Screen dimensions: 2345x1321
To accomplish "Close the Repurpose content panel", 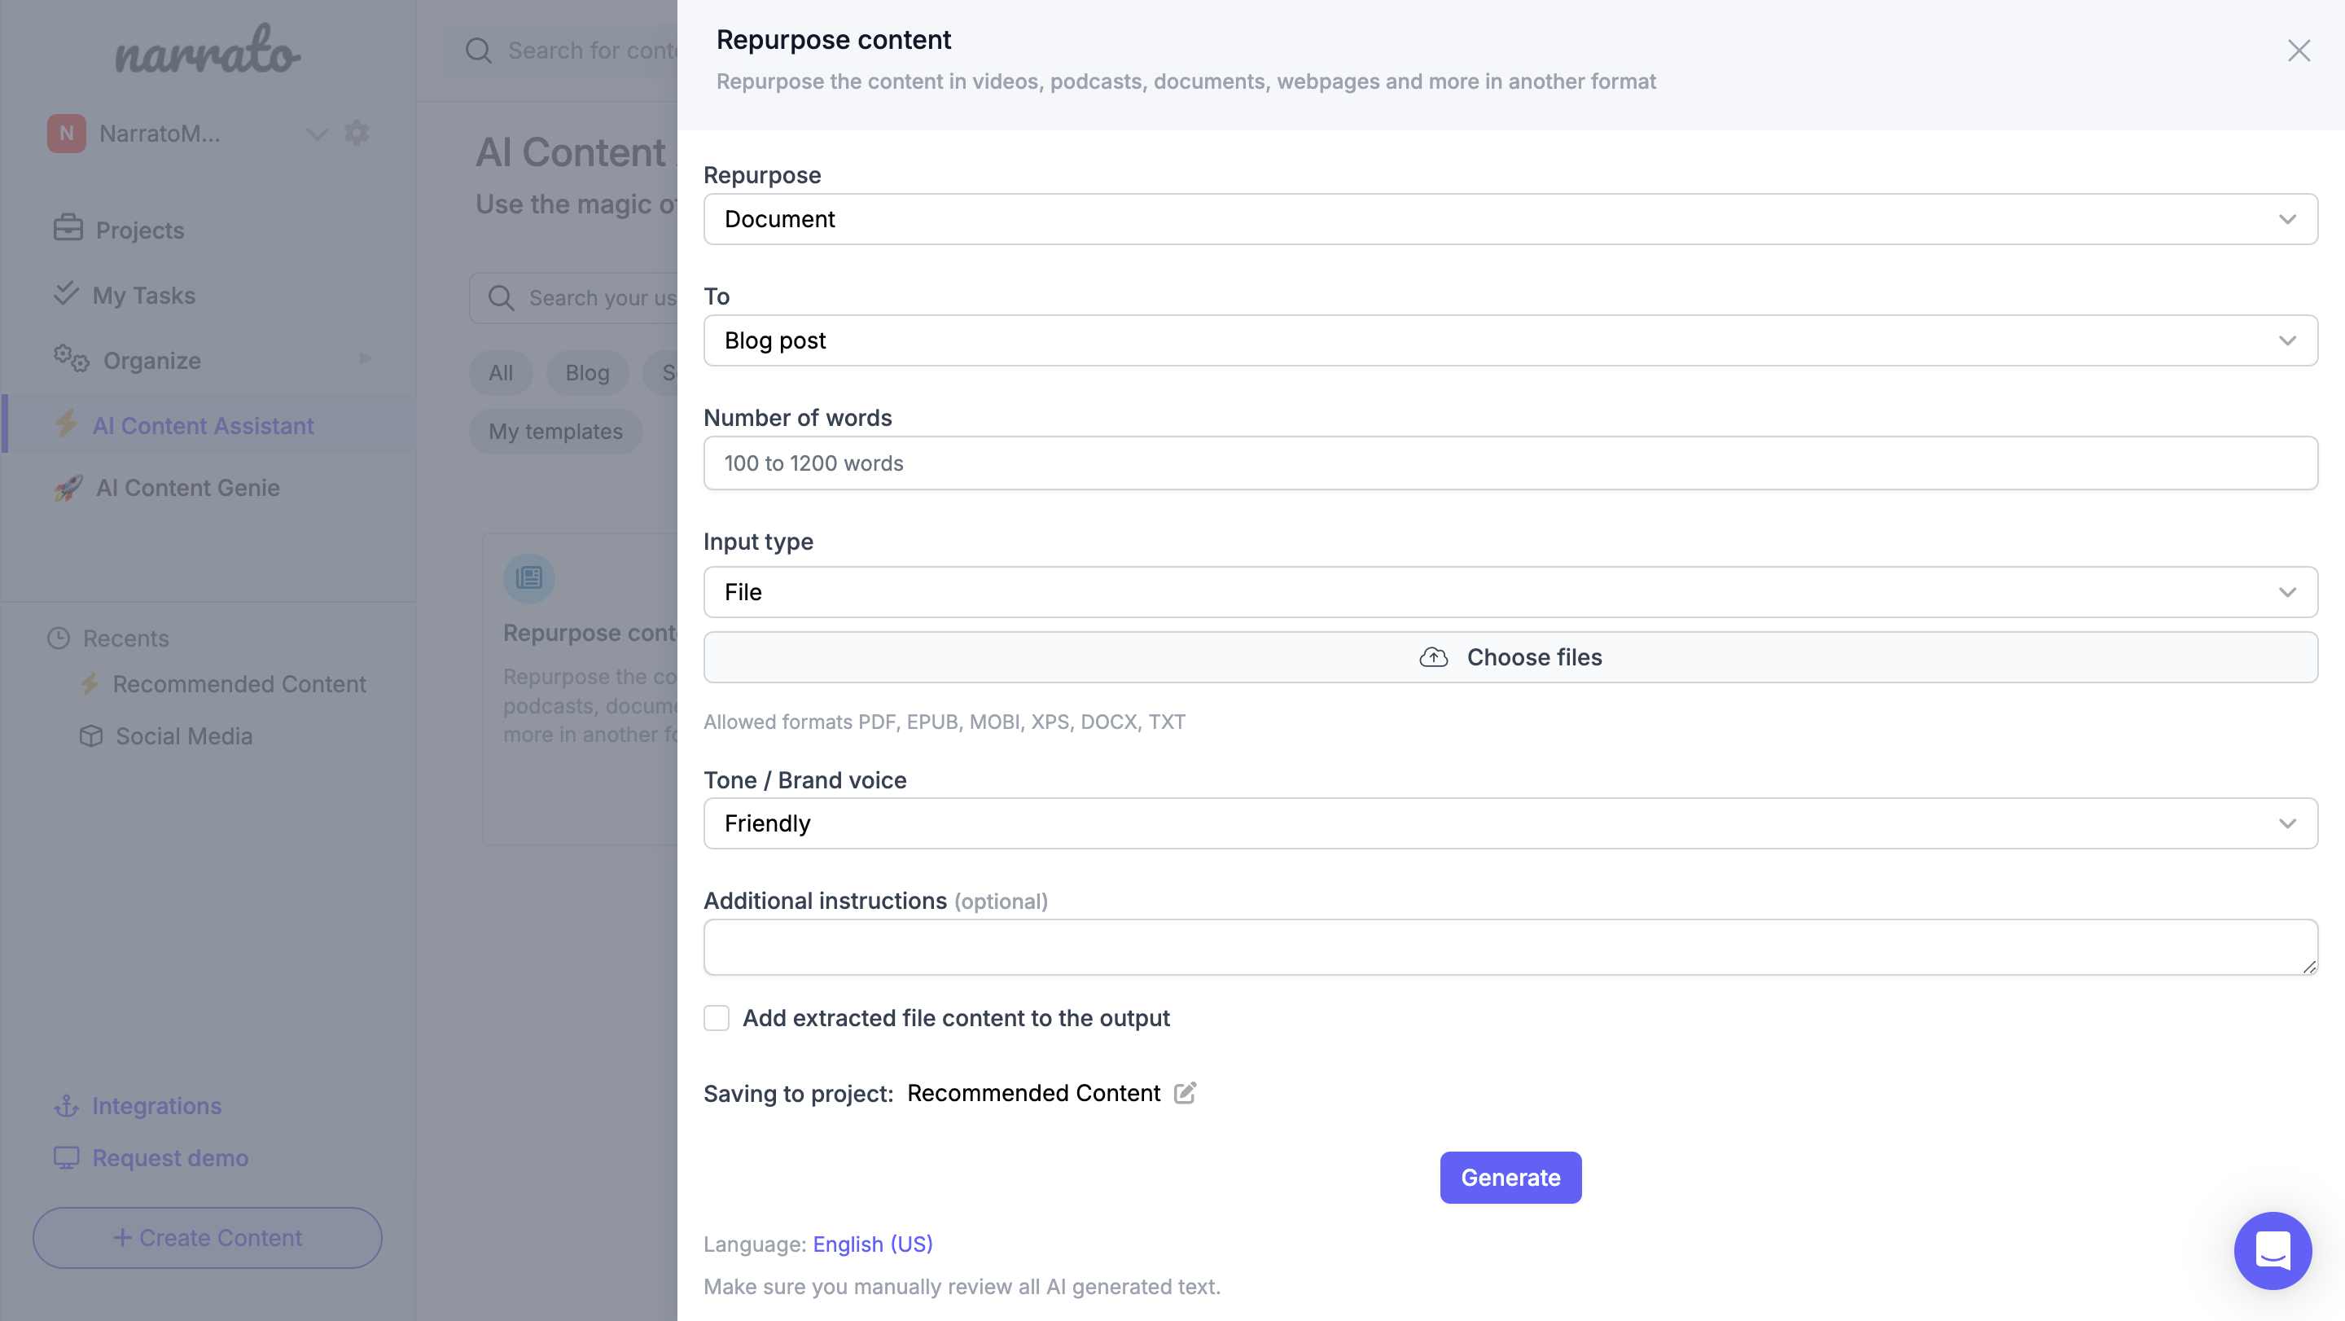I will [2299, 50].
